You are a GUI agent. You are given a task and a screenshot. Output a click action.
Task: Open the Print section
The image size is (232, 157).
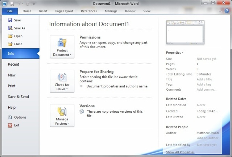pos(12,86)
